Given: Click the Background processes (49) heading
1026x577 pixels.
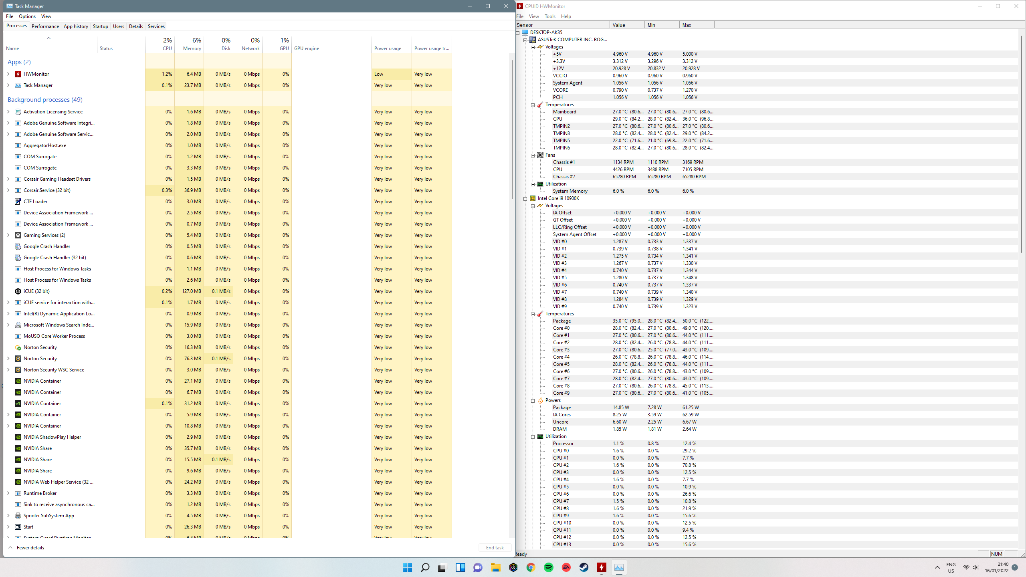Looking at the screenshot, I should (45, 100).
